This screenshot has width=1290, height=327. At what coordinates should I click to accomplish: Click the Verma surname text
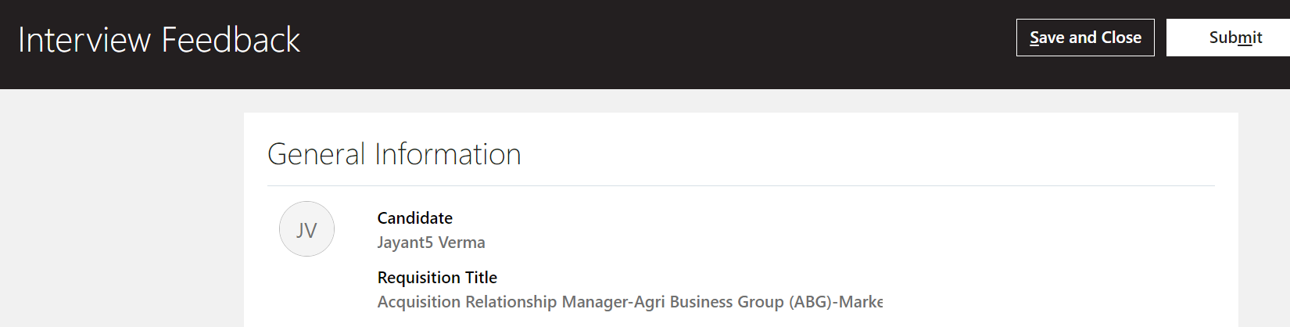coord(462,243)
